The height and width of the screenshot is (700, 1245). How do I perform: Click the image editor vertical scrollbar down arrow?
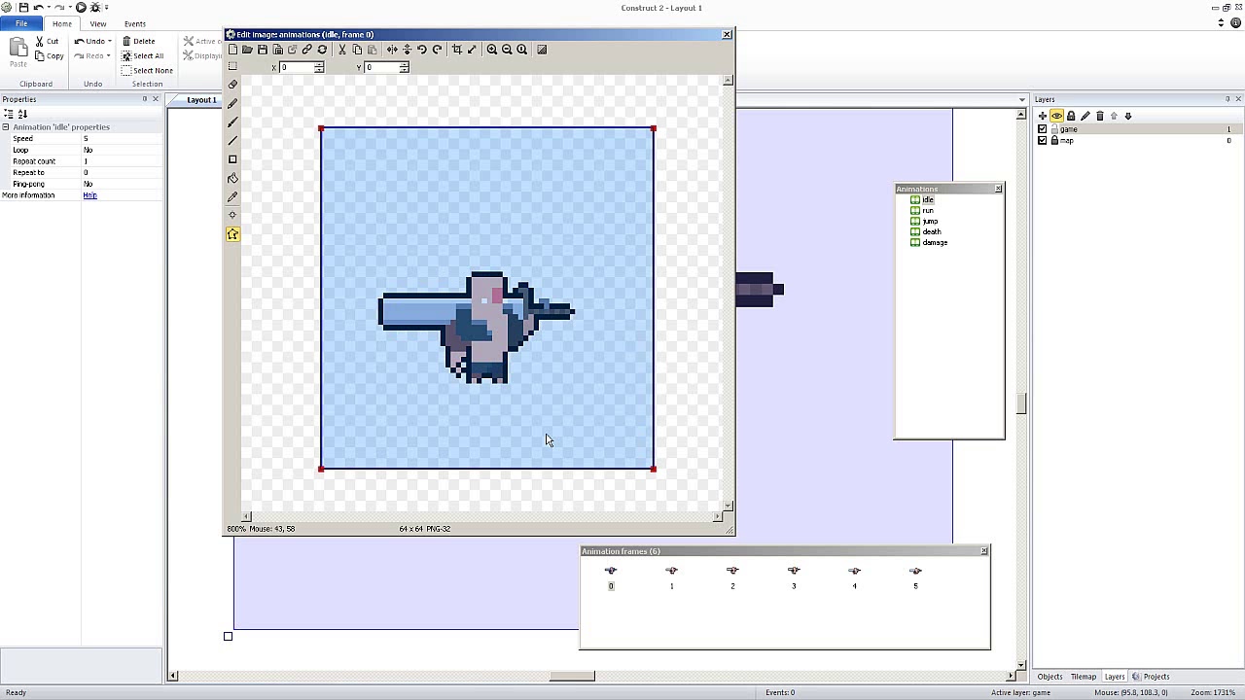[729, 506]
